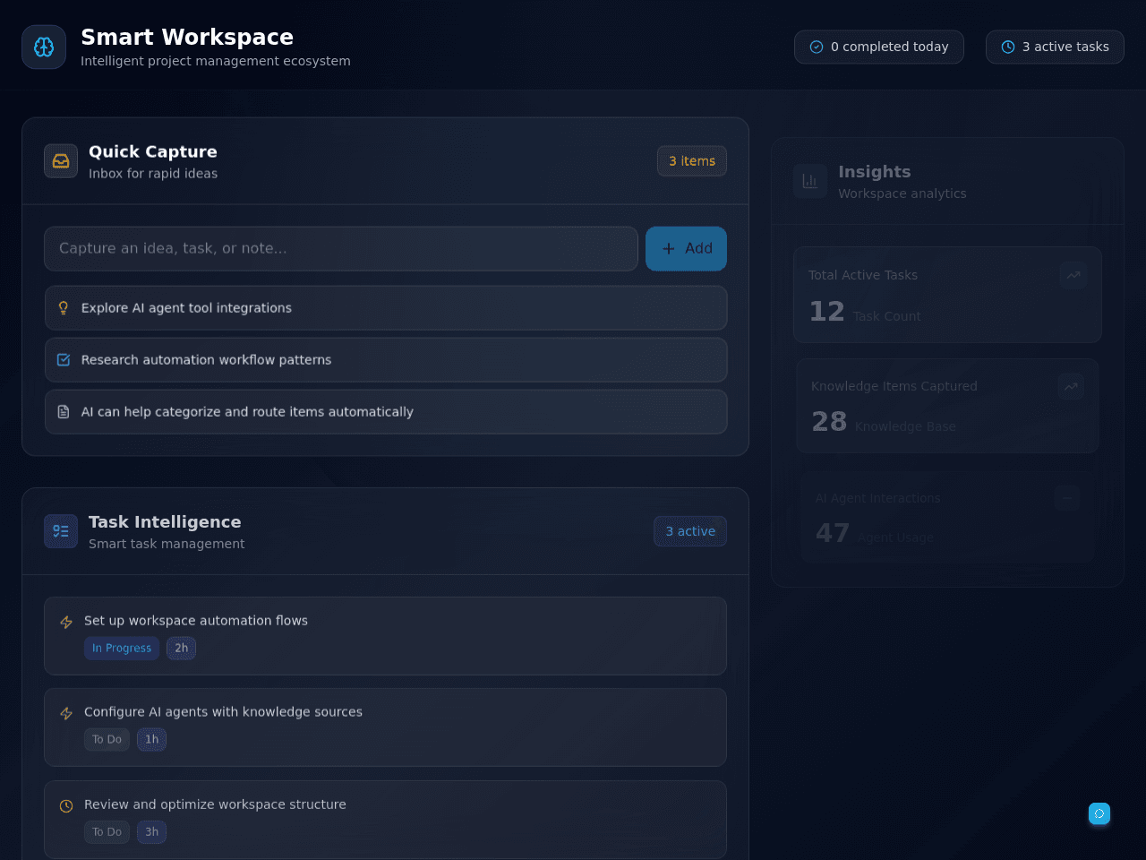Open Configure AI agents with knowledge sources task
Viewport: 1146px width, 860px height.
[x=385, y=727]
